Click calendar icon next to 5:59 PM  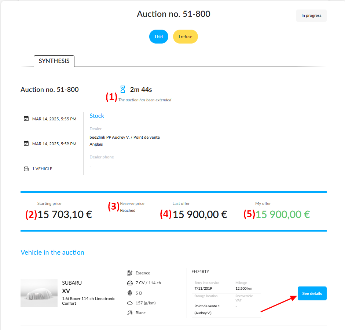tap(26, 143)
